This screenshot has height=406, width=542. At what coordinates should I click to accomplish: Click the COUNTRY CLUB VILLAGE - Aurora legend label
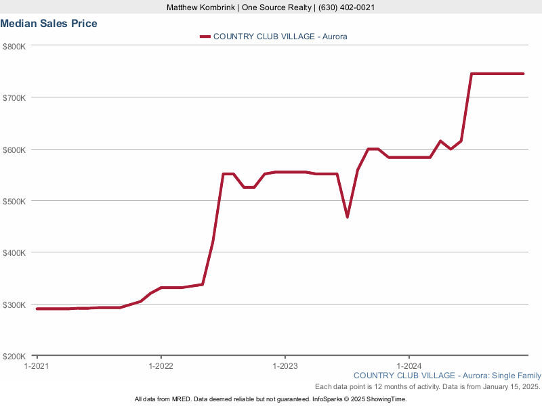click(x=280, y=37)
